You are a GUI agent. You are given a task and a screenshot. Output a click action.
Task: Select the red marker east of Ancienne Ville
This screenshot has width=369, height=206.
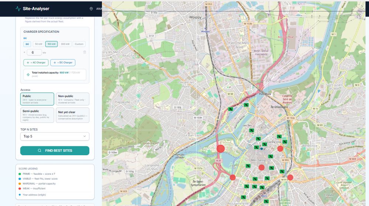(280, 149)
